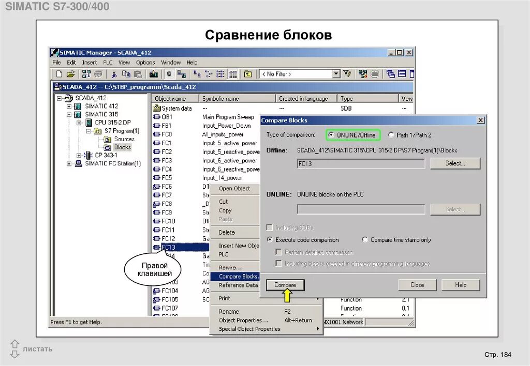Expand the SIMATIC PC Station(1) node
The image size is (530, 366).
69,164
